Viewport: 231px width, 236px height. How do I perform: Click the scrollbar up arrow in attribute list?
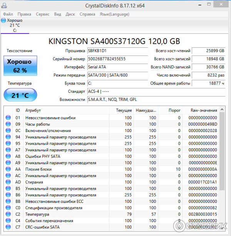tap(222, 110)
